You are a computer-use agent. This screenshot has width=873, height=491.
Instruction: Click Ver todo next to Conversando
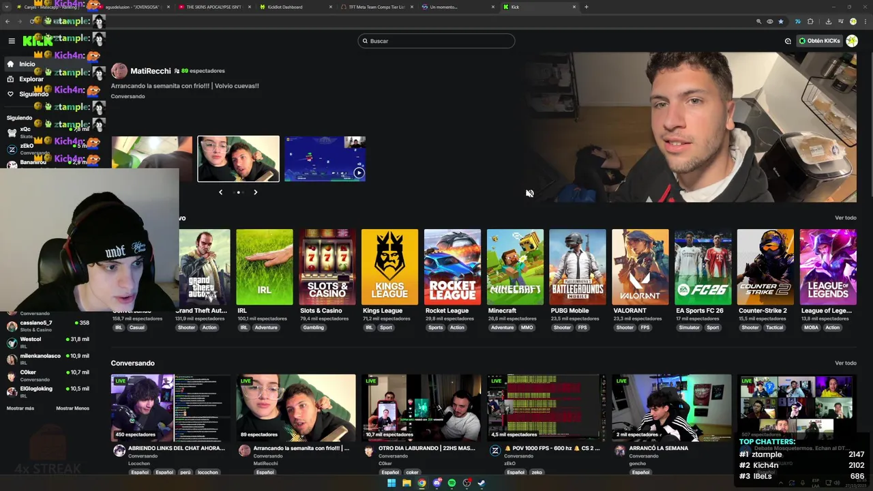[846, 363]
